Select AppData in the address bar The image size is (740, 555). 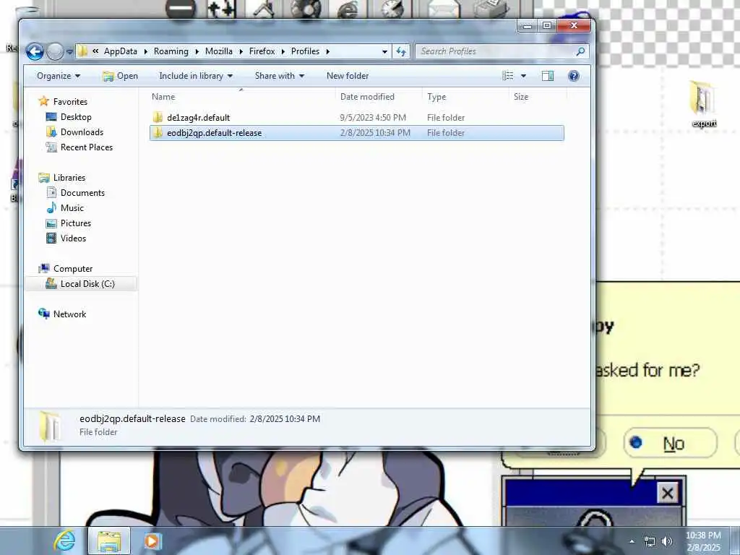click(121, 51)
